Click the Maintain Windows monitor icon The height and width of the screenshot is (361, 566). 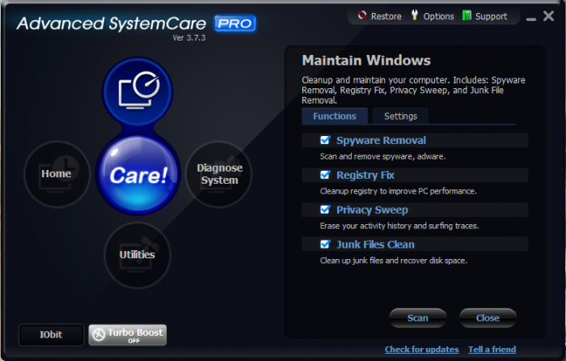[137, 91]
